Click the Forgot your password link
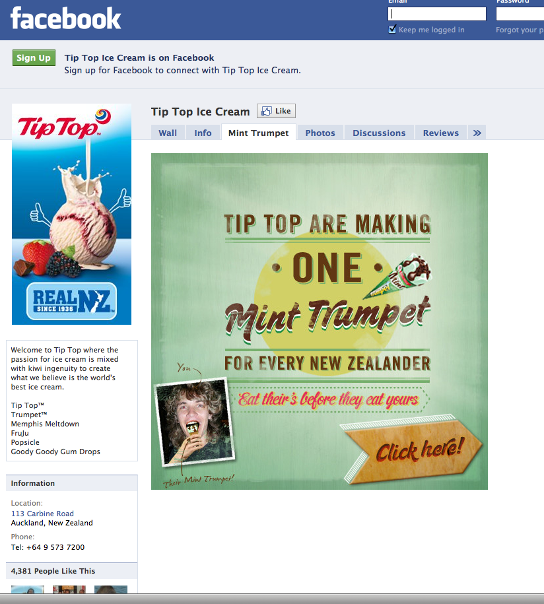Viewport: 544px width, 604px height. (x=520, y=30)
